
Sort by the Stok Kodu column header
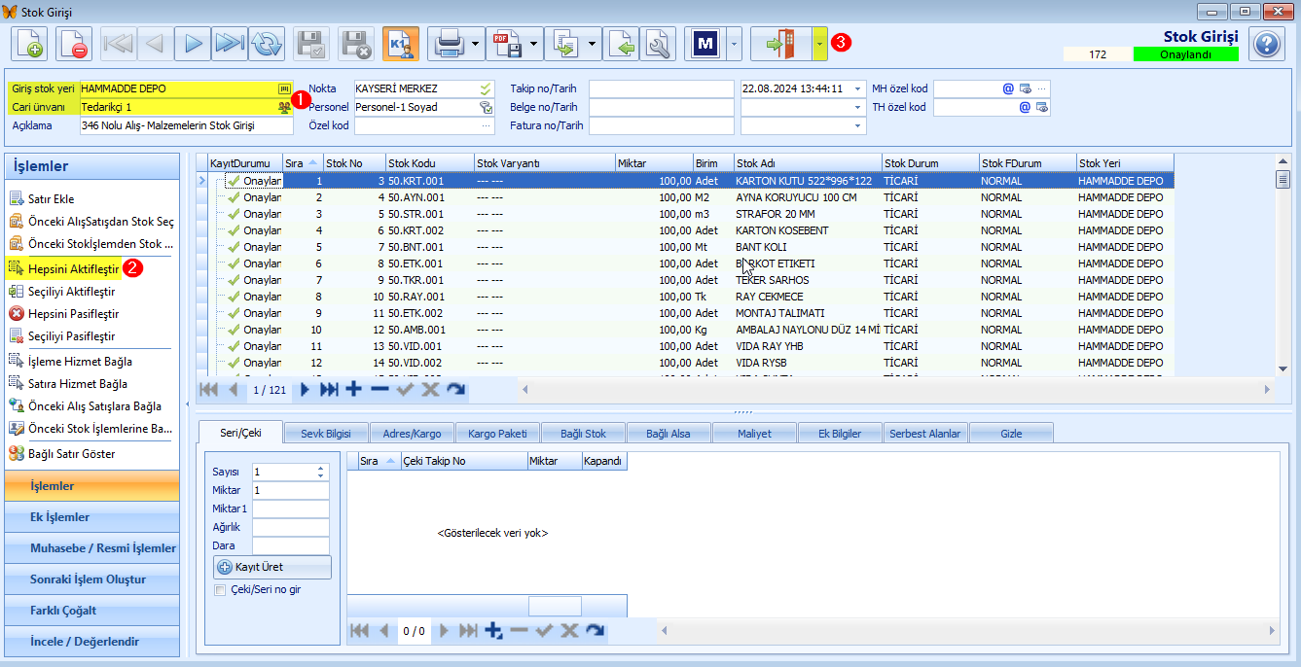click(x=428, y=163)
